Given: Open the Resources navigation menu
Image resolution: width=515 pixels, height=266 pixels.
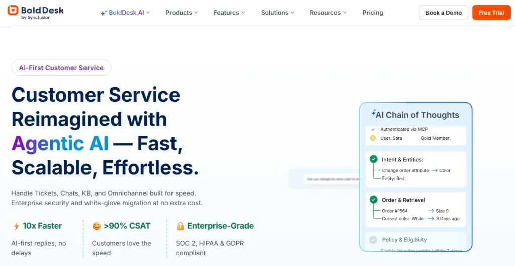Looking at the screenshot, I should (x=328, y=13).
